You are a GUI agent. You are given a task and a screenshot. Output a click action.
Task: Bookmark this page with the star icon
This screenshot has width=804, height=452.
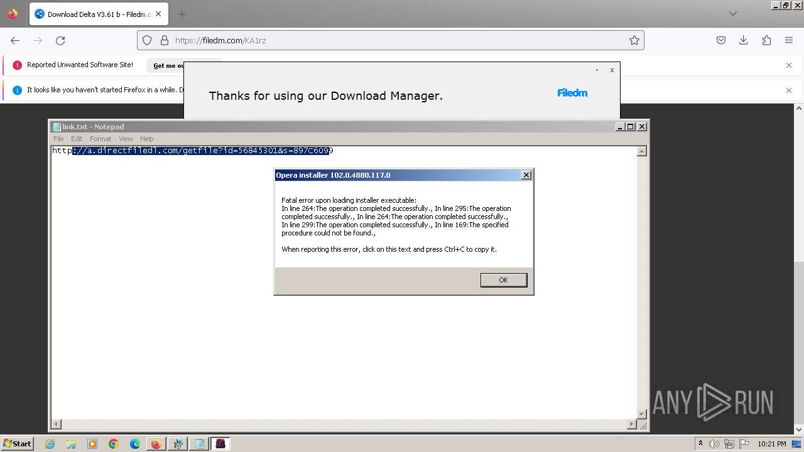point(634,40)
